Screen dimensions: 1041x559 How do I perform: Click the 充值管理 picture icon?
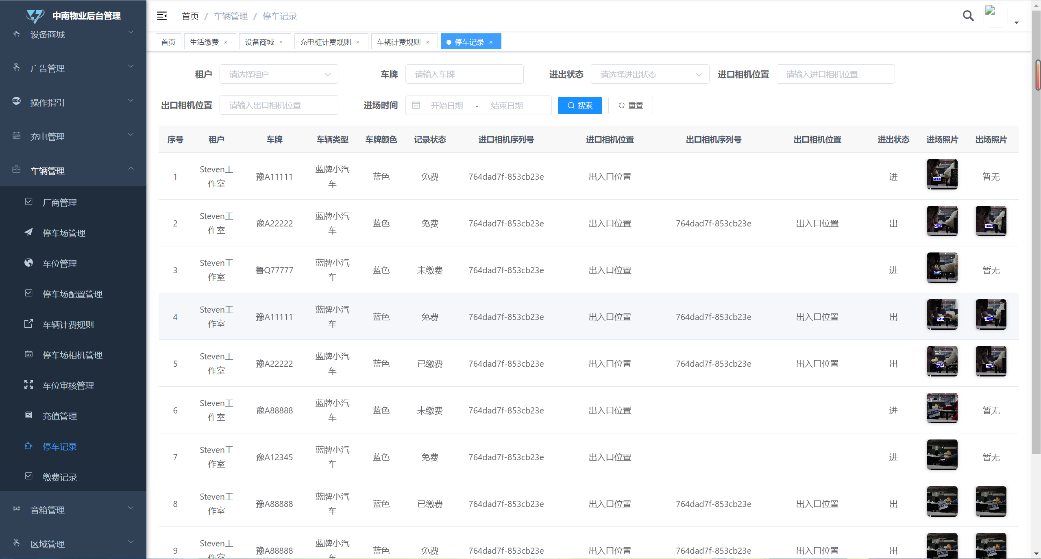(28, 415)
